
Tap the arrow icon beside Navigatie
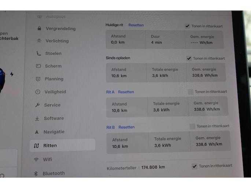37,132
